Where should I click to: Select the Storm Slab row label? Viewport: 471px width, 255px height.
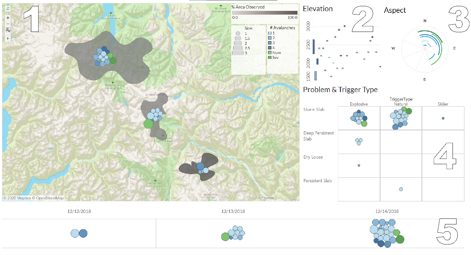coord(314,109)
